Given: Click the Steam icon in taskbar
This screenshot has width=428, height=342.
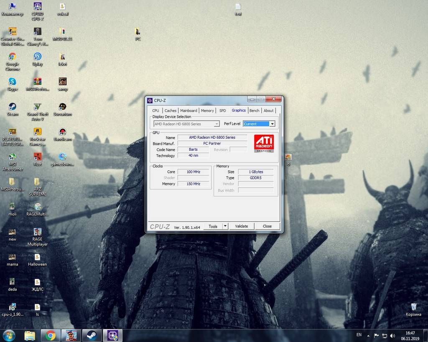Looking at the screenshot, I should point(91,335).
